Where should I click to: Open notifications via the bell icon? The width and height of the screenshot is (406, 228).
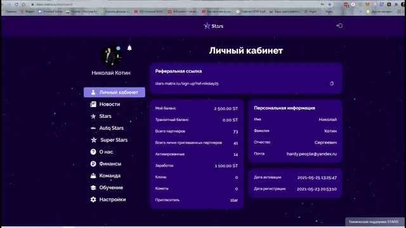coord(129,48)
